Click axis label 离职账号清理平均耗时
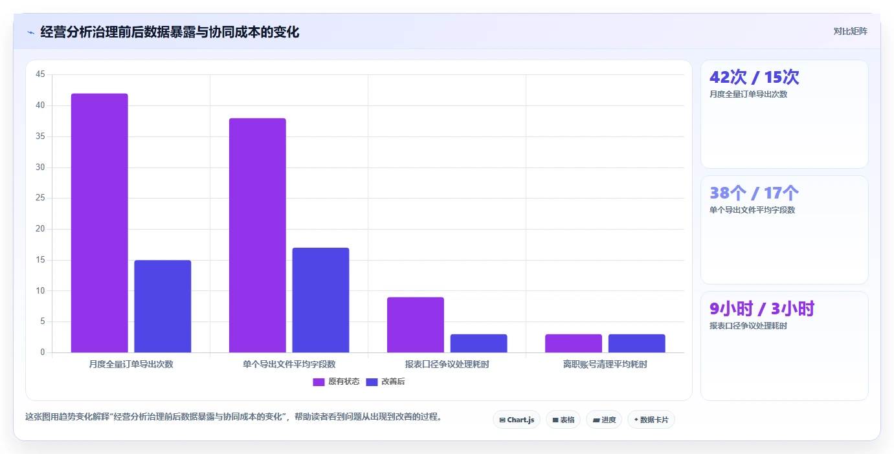The image size is (894, 454). pos(605,364)
